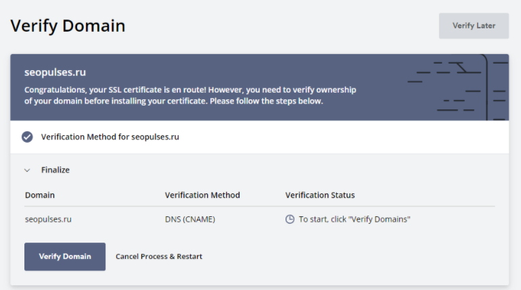The image size is (521, 290).
Task: Select the seopulses.ru table cell
Action: tap(48, 219)
